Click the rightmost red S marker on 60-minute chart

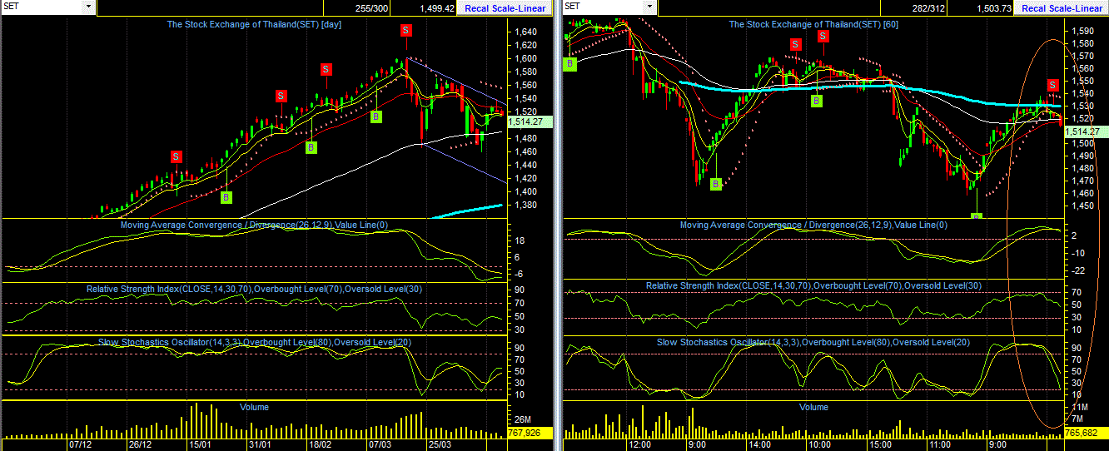(x=1052, y=85)
